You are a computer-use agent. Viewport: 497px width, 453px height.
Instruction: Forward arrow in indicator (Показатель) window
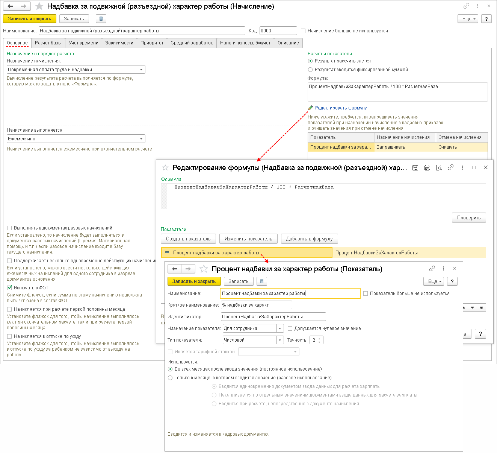pos(188,269)
